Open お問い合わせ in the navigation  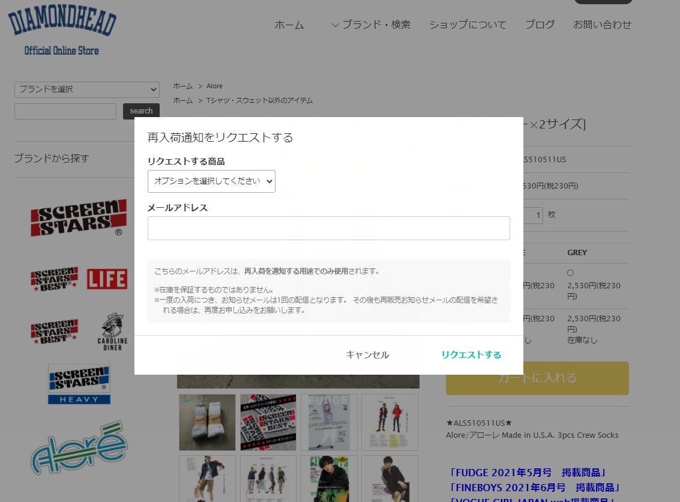coord(603,25)
